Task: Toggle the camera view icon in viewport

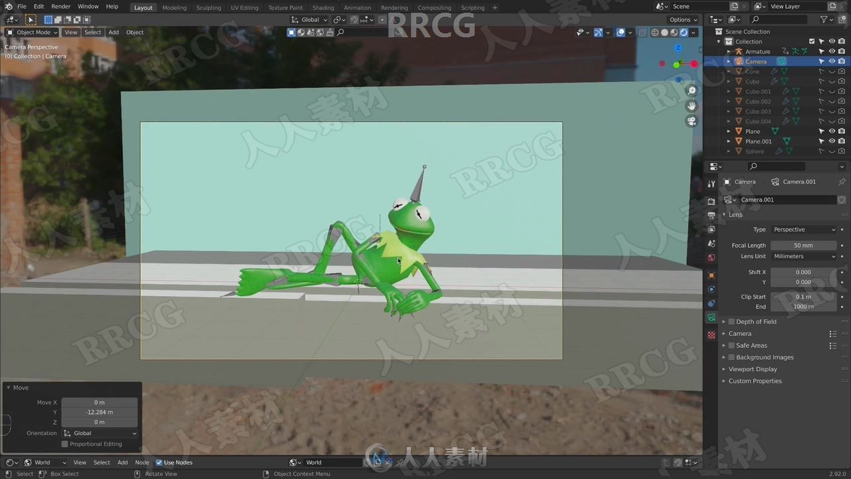Action: pos(691,121)
